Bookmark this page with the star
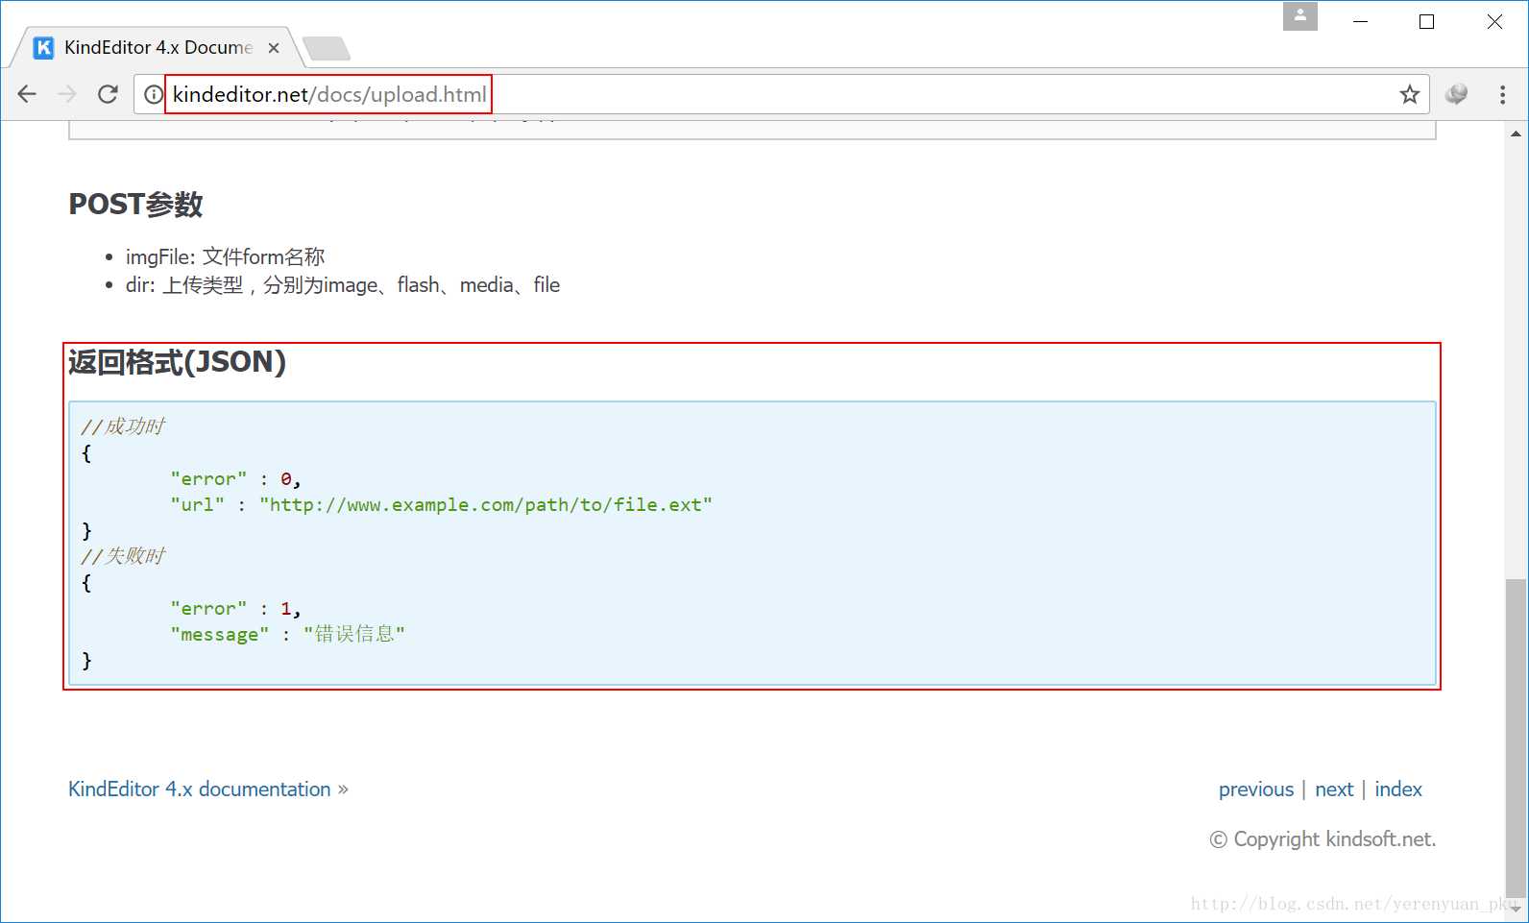Screen dimensions: 1529x923 click(x=1409, y=94)
